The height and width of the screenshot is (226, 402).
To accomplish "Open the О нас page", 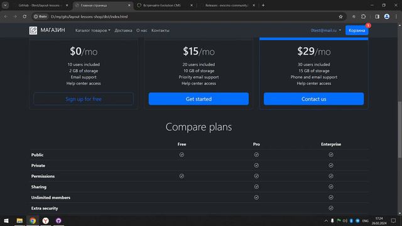I will click(142, 30).
